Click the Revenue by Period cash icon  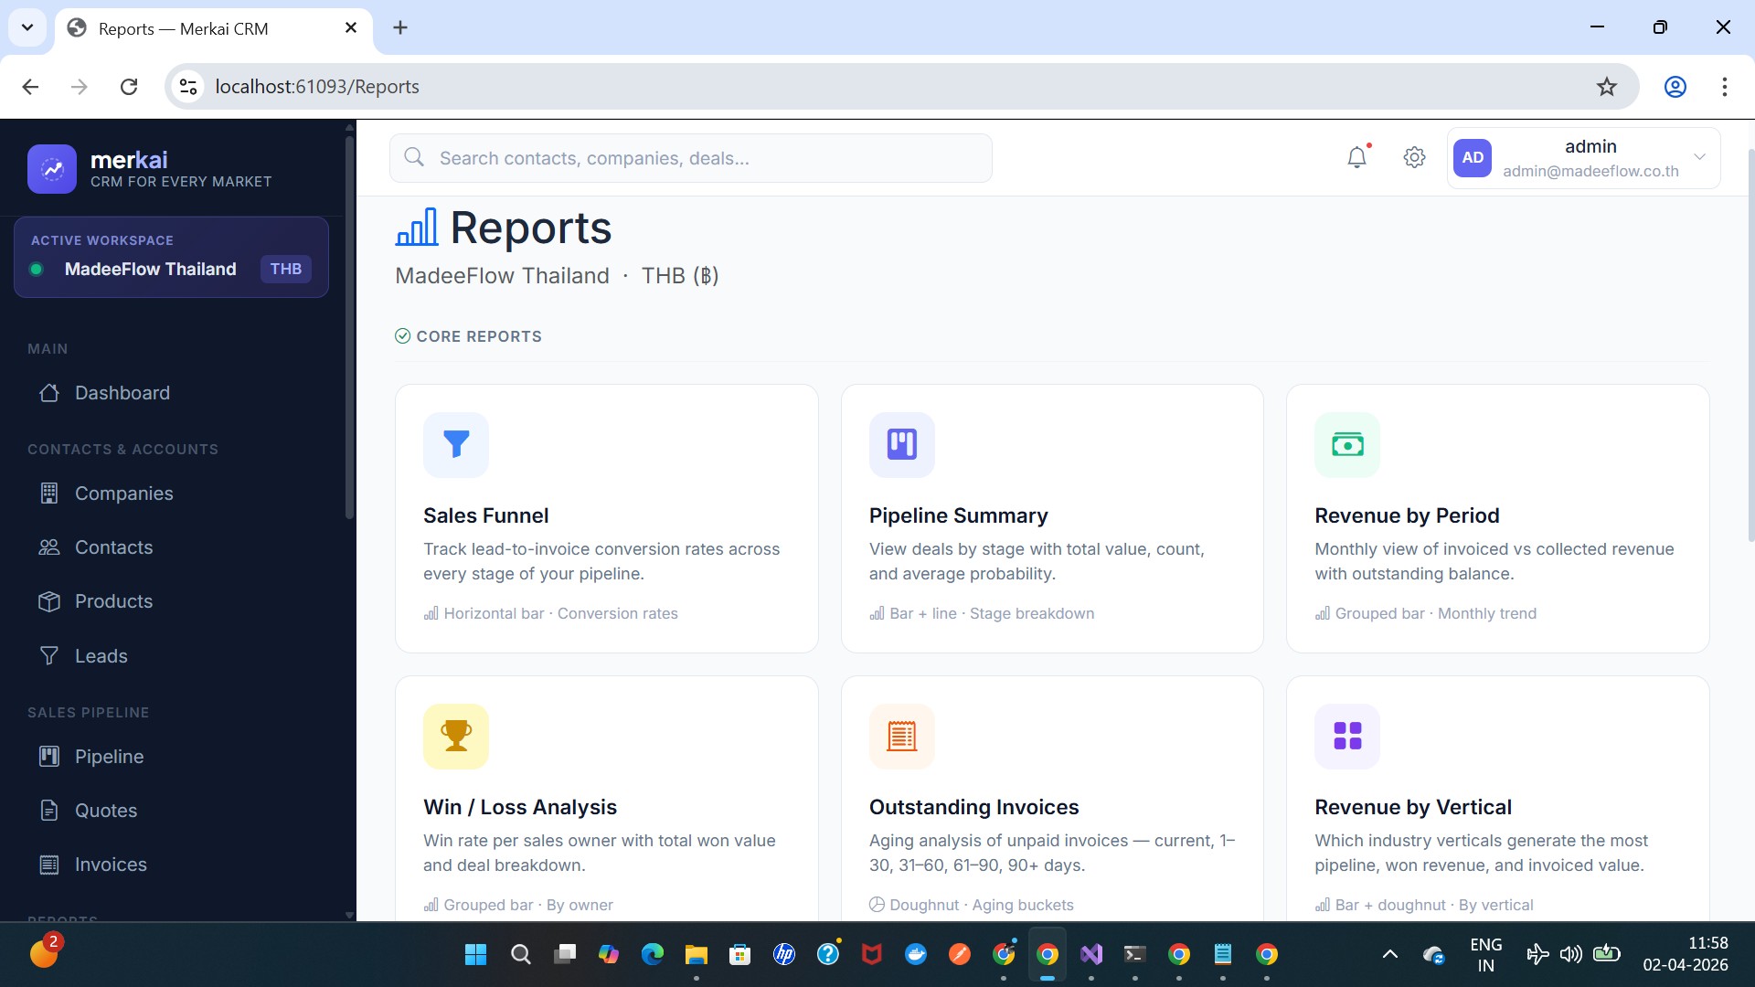(x=1347, y=444)
